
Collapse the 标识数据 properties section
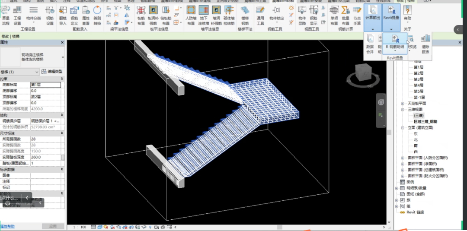click(63, 170)
